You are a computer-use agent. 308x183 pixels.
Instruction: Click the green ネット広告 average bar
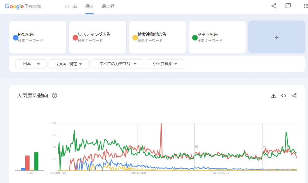point(36,161)
